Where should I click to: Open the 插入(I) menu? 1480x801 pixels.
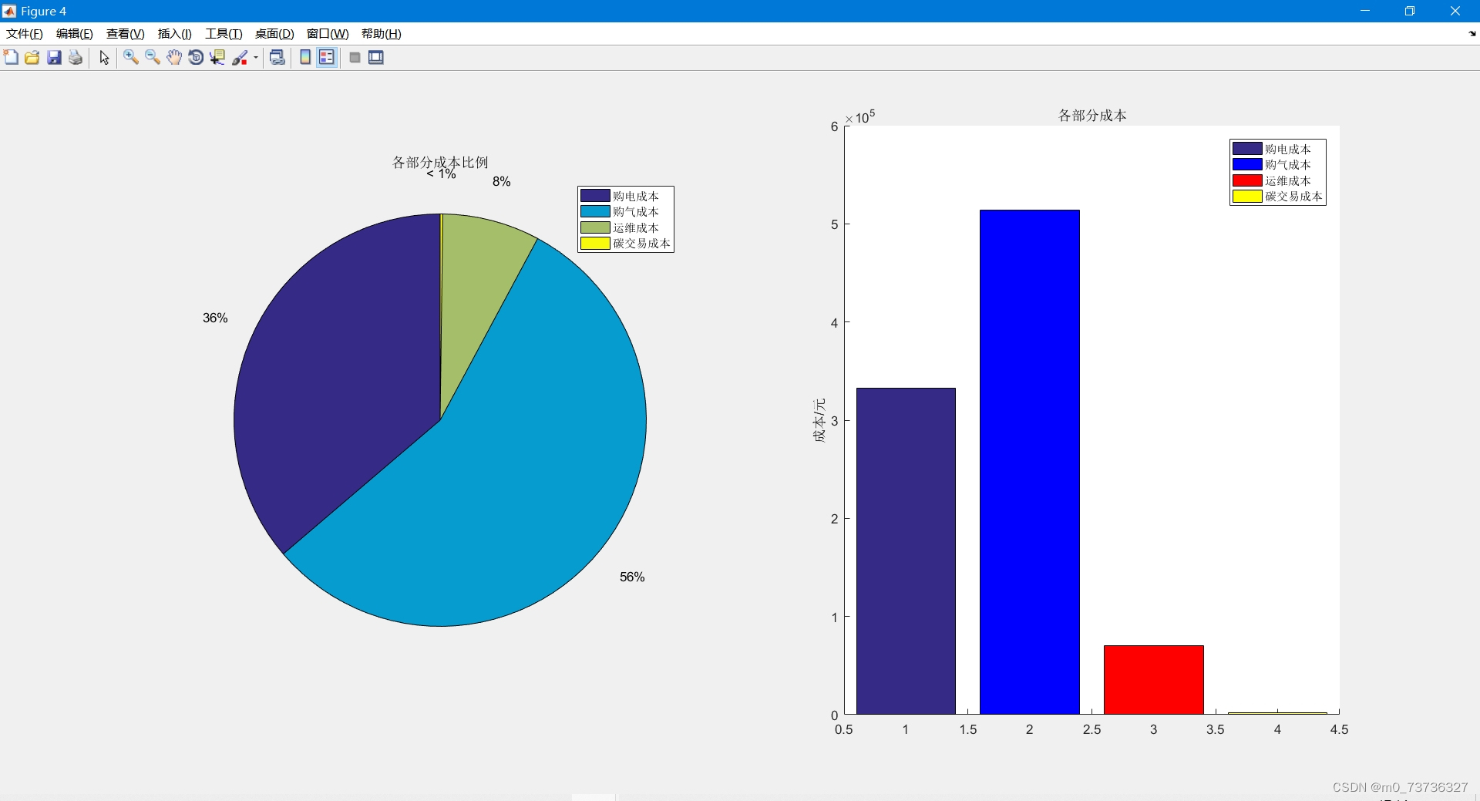click(175, 34)
